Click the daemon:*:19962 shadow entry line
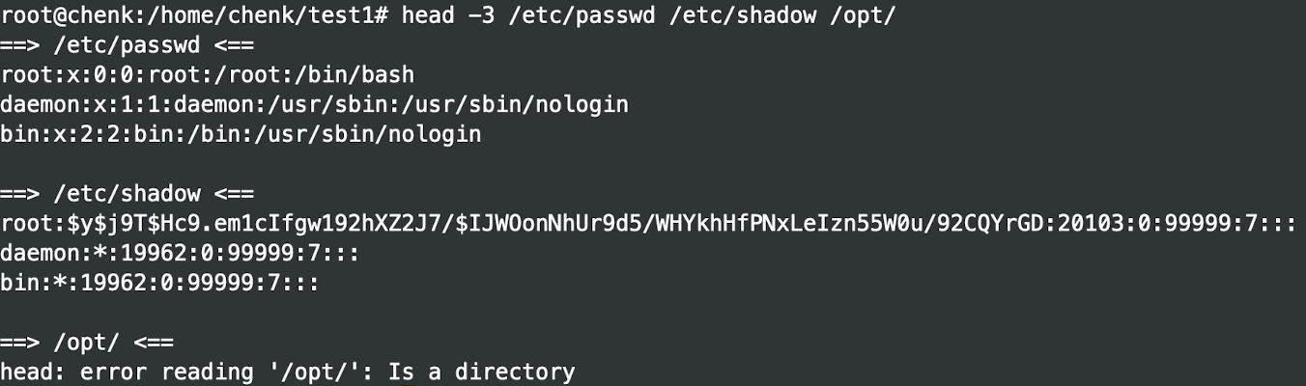 click(159, 254)
